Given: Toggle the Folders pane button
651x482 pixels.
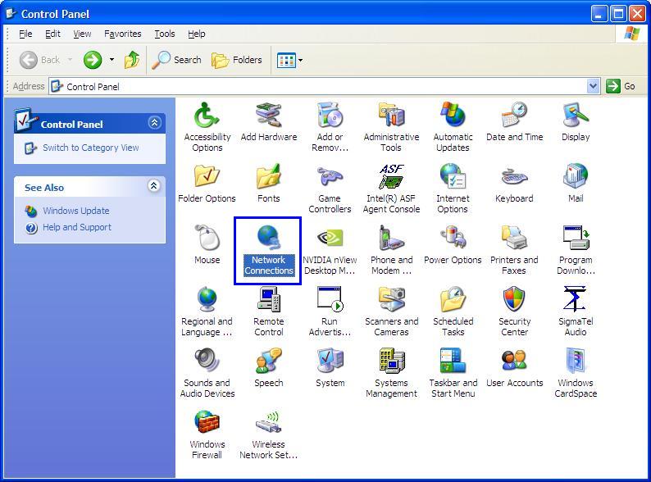Looking at the screenshot, I should point(237,60).
